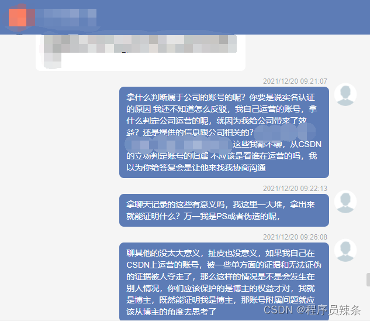Click the 2021/12/20 09:21:07 timestamp

(x=295, y=81)
